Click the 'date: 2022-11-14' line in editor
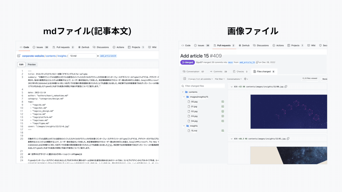The width and height of the screenshot is (342, 192). point(37,93)
